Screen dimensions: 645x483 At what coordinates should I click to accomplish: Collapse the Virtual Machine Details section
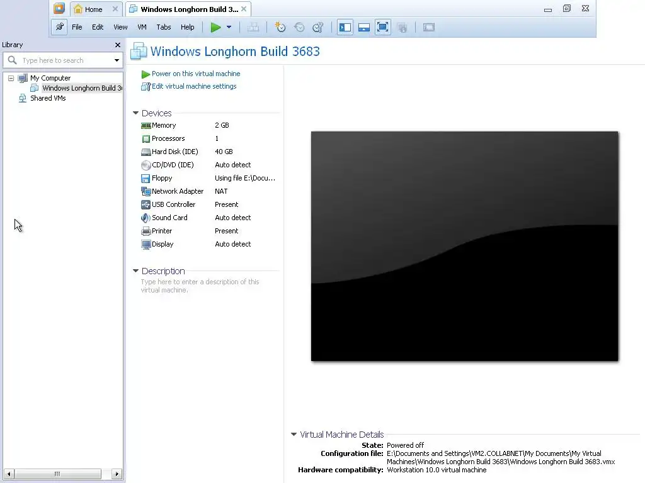pos(294,435)
